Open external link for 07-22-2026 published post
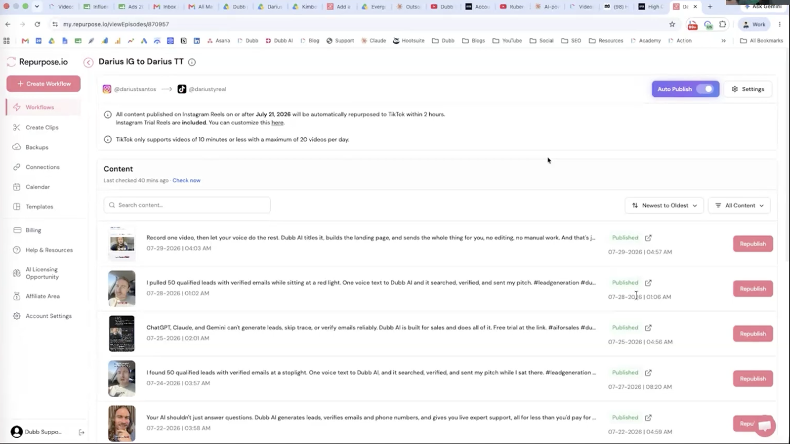 [x=649, y=418]
